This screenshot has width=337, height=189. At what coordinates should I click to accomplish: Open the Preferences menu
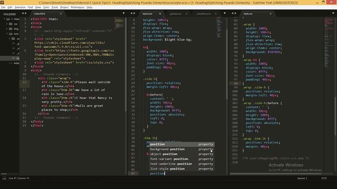[77, 7]
